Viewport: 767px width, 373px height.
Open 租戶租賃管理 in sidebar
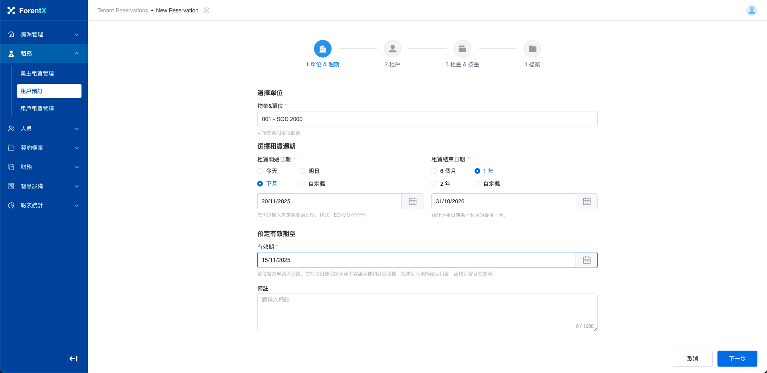coord(37,109)
